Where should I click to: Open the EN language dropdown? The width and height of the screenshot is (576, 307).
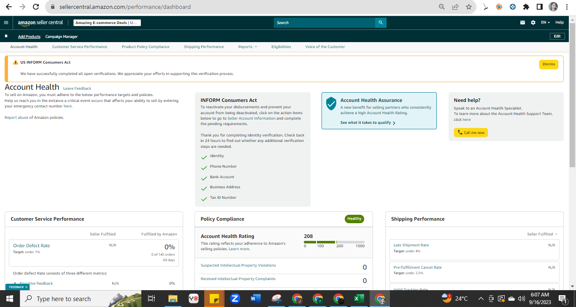pos(546,23)
